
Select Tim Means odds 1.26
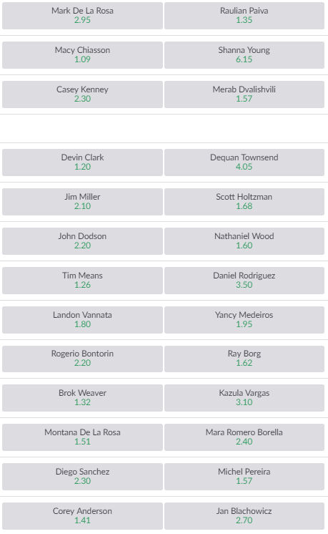coord(82,281)
